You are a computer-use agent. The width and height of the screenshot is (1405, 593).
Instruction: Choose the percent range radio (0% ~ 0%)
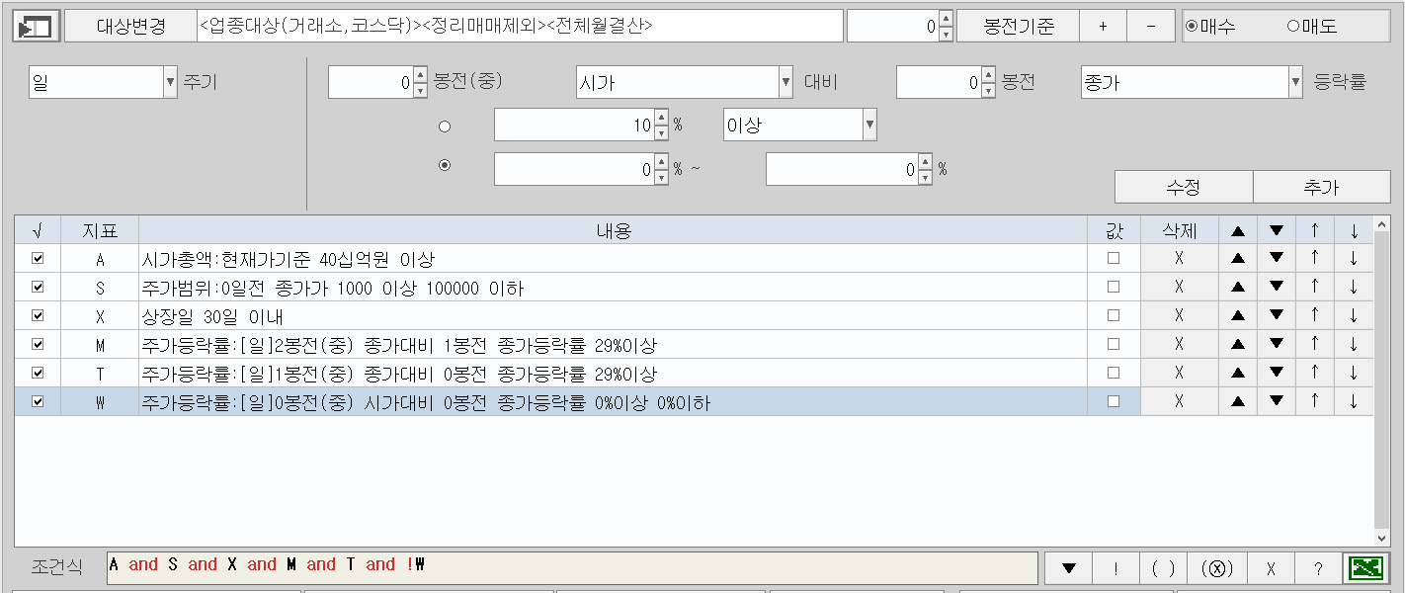pos(444,165)
